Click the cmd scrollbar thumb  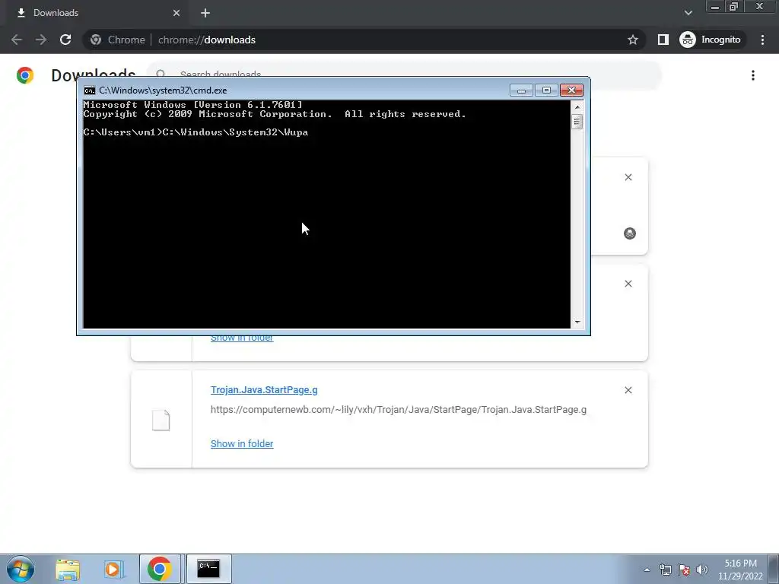click(577, 122)
